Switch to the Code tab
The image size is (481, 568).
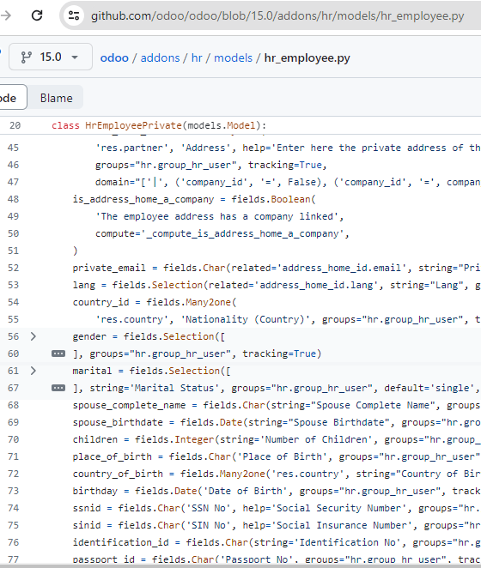pyautogui.click(x=11, y=98)
